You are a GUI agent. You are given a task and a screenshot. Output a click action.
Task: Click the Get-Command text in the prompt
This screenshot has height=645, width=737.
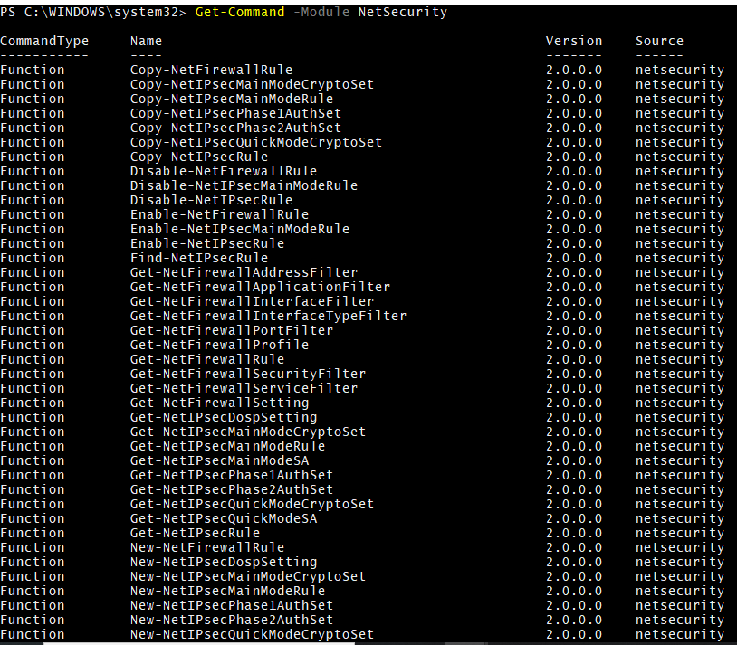(x=240, y=13)
